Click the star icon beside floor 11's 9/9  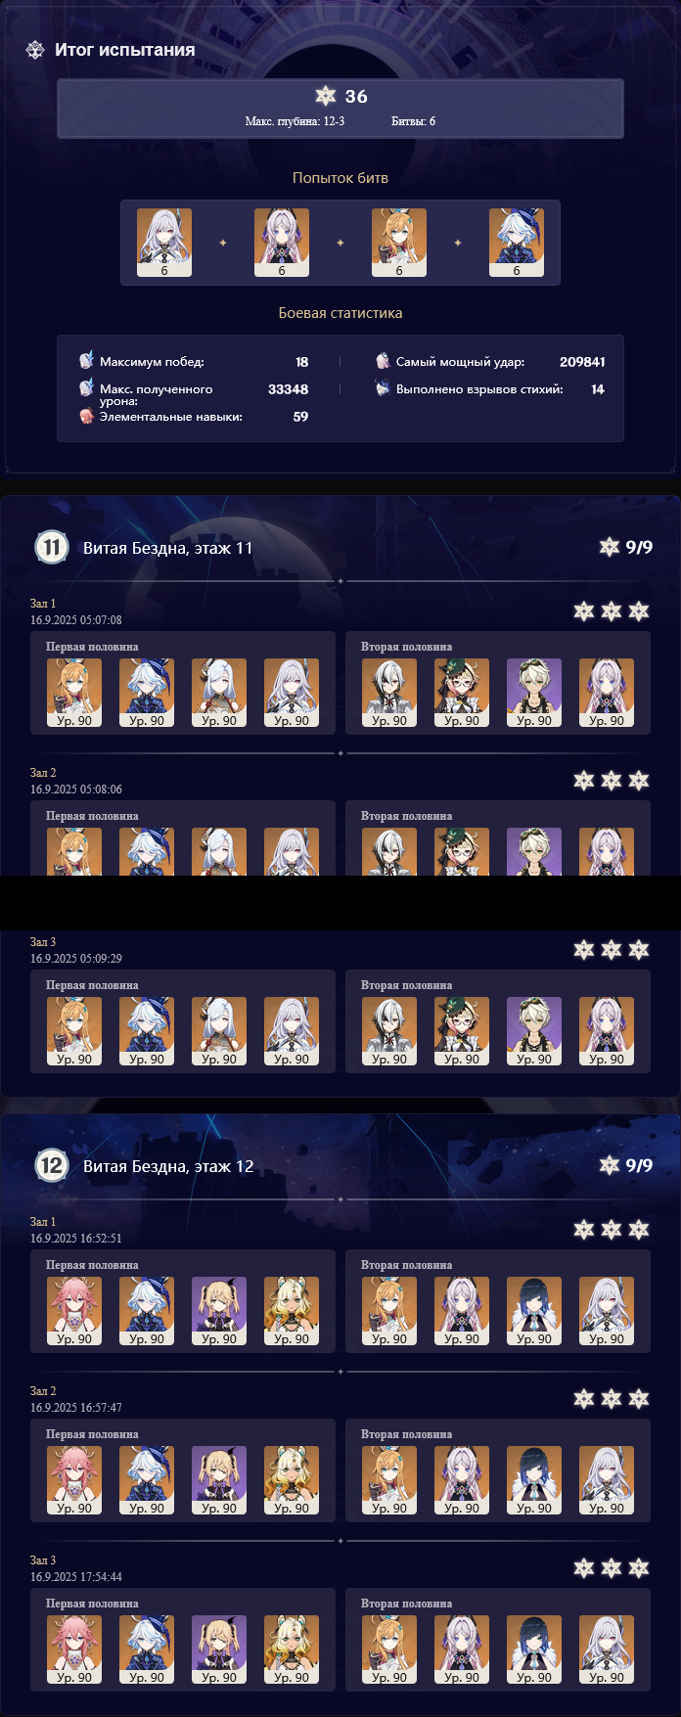610,547
